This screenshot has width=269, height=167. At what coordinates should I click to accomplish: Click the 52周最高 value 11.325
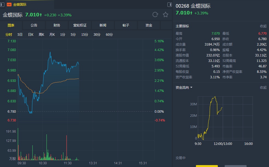click(x=262, y=61)
